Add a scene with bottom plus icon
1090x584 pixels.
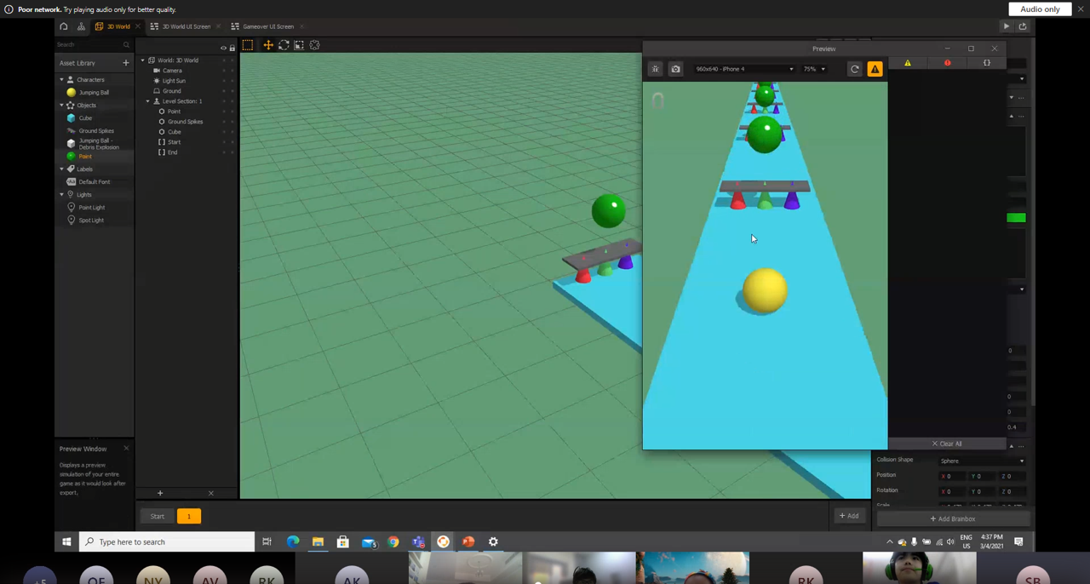(159, 493)
